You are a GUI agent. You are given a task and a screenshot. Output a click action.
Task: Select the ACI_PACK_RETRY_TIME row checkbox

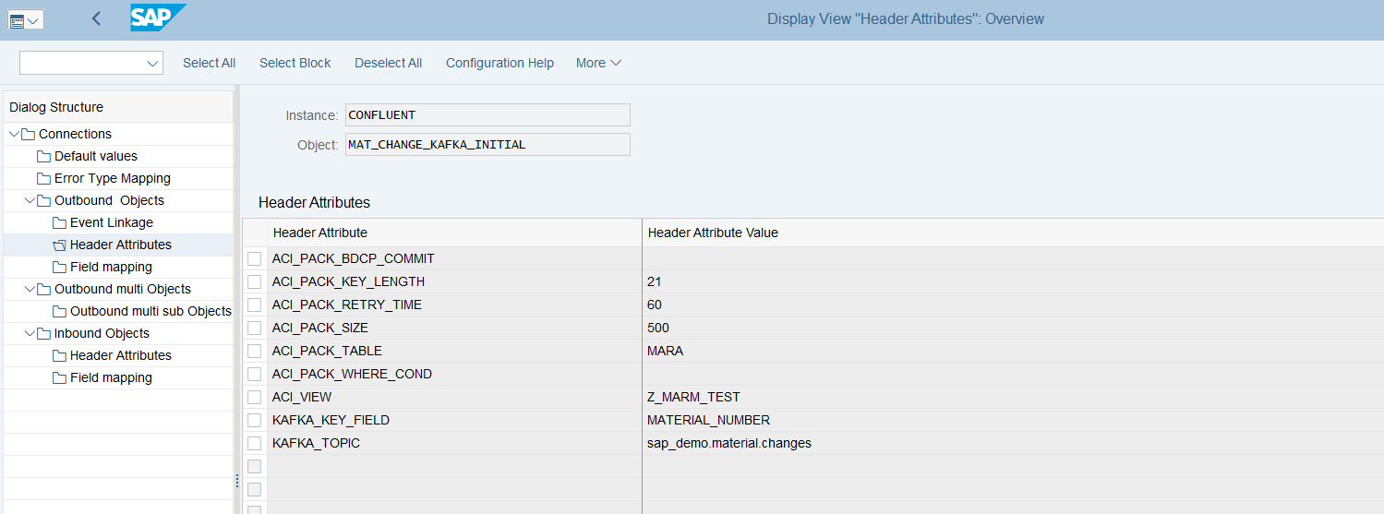click(x=254, y=305)
